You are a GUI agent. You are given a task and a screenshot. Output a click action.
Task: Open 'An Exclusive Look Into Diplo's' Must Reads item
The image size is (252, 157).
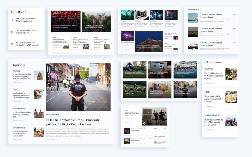(27, 44)
